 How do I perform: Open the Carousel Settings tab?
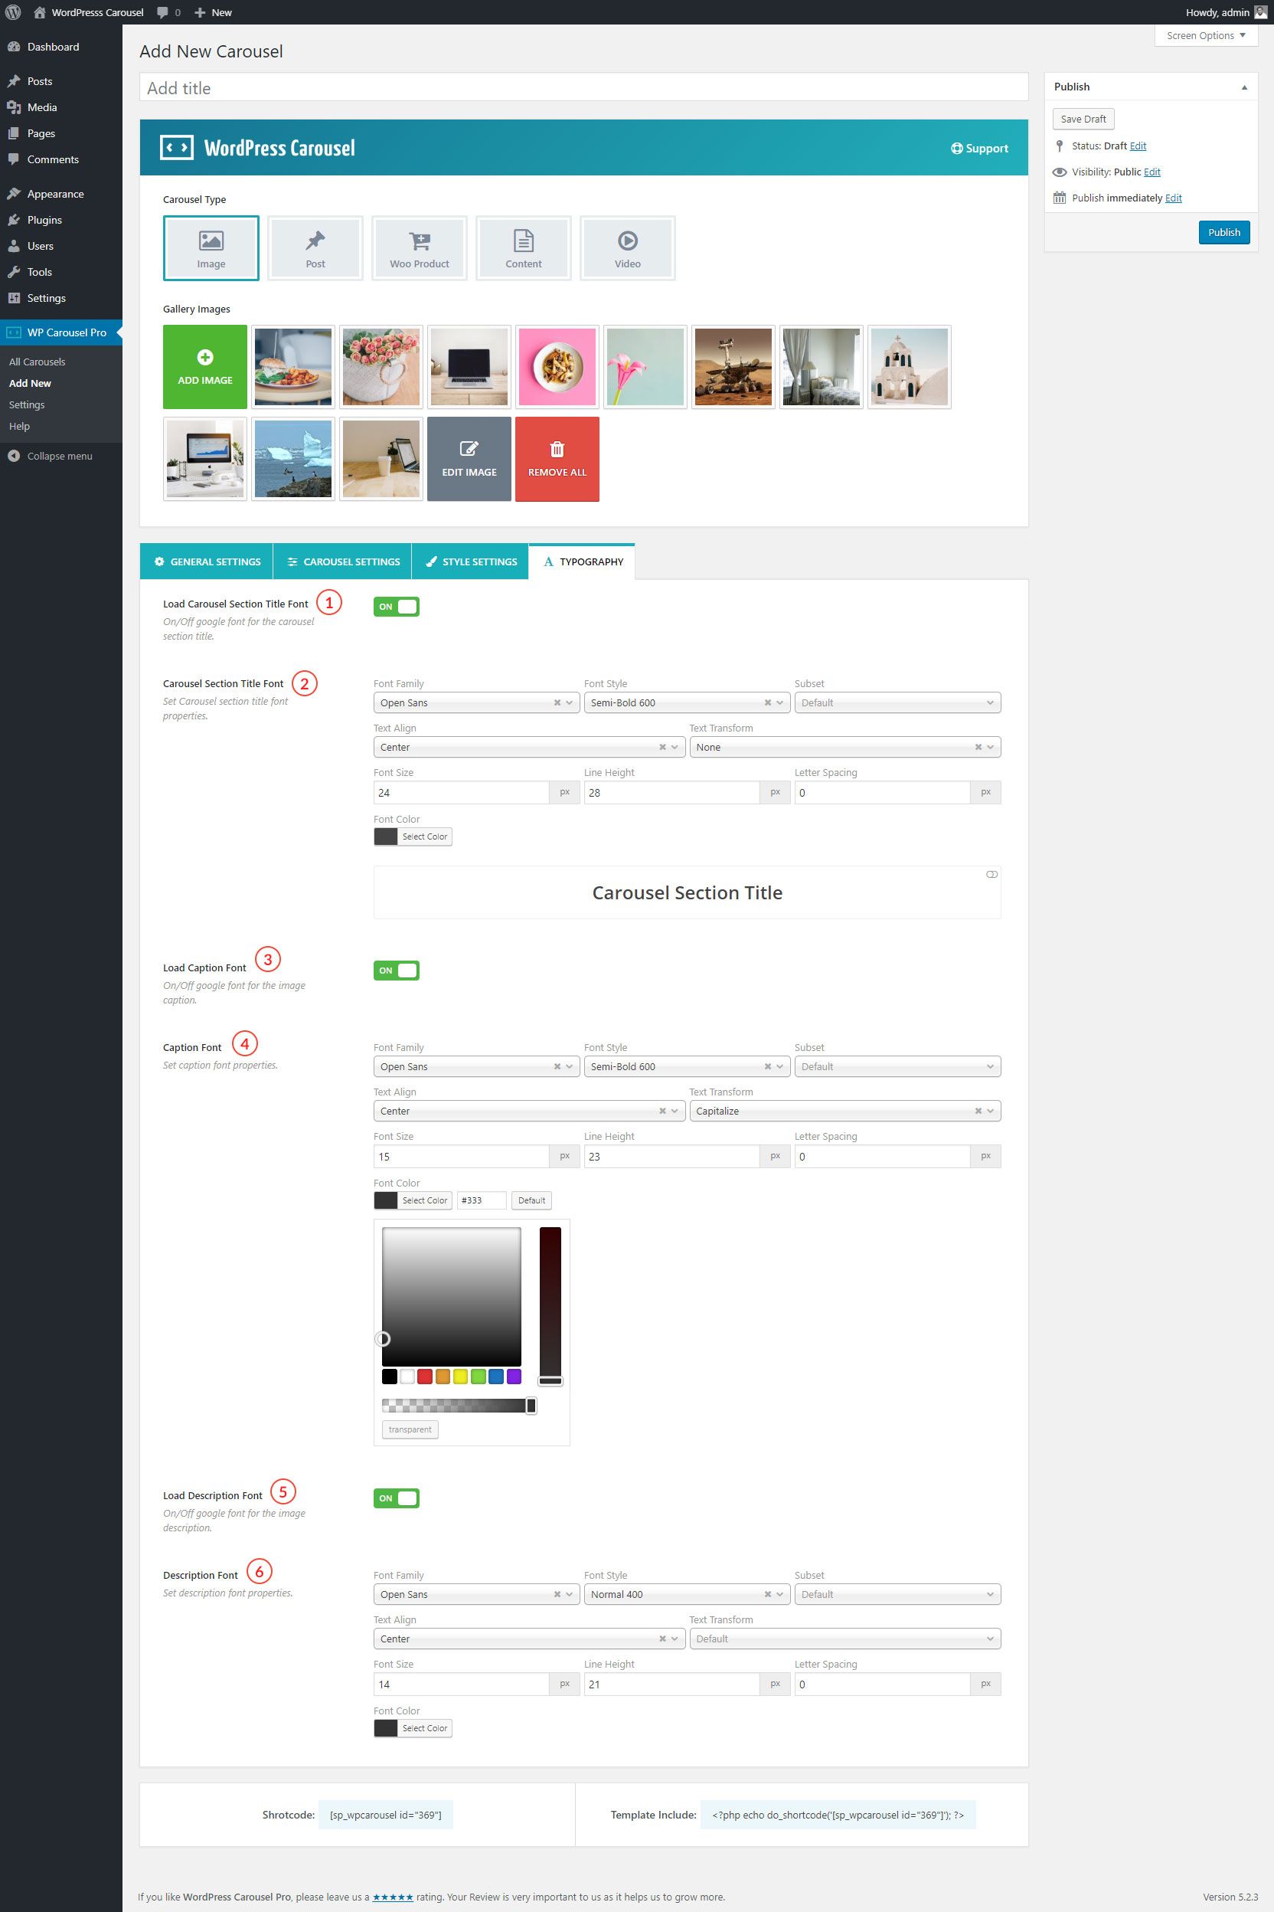pyautogui.click(x=342, y=561)
